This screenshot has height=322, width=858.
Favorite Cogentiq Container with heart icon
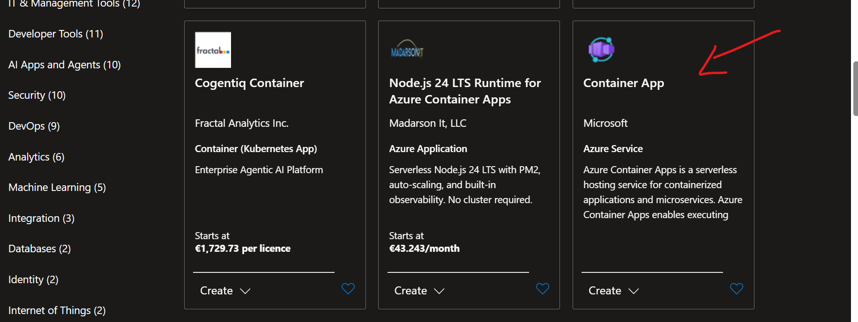[348, 289]
